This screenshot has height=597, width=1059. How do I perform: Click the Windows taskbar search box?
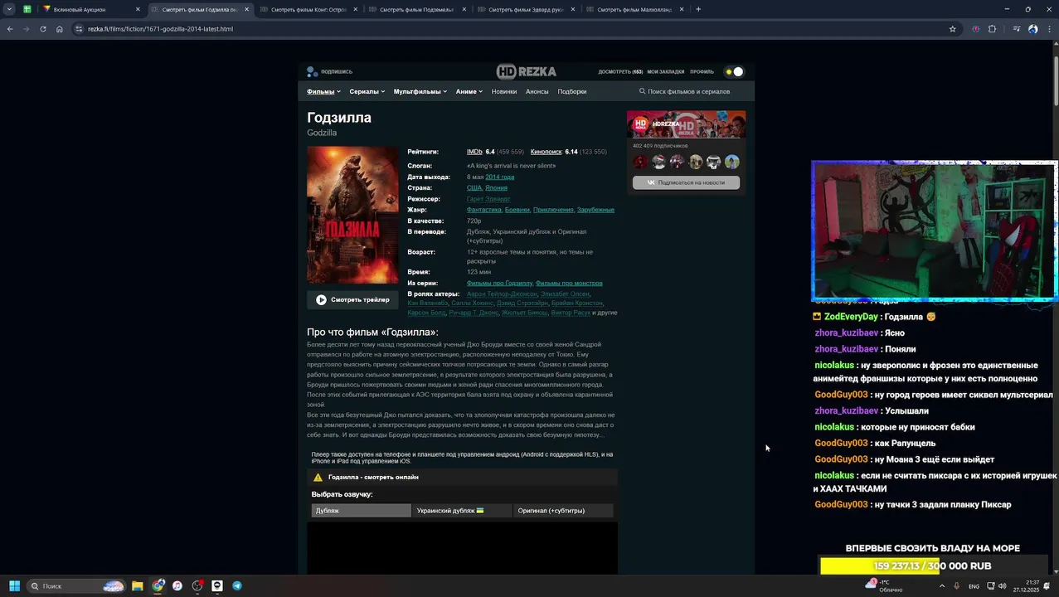77,586
